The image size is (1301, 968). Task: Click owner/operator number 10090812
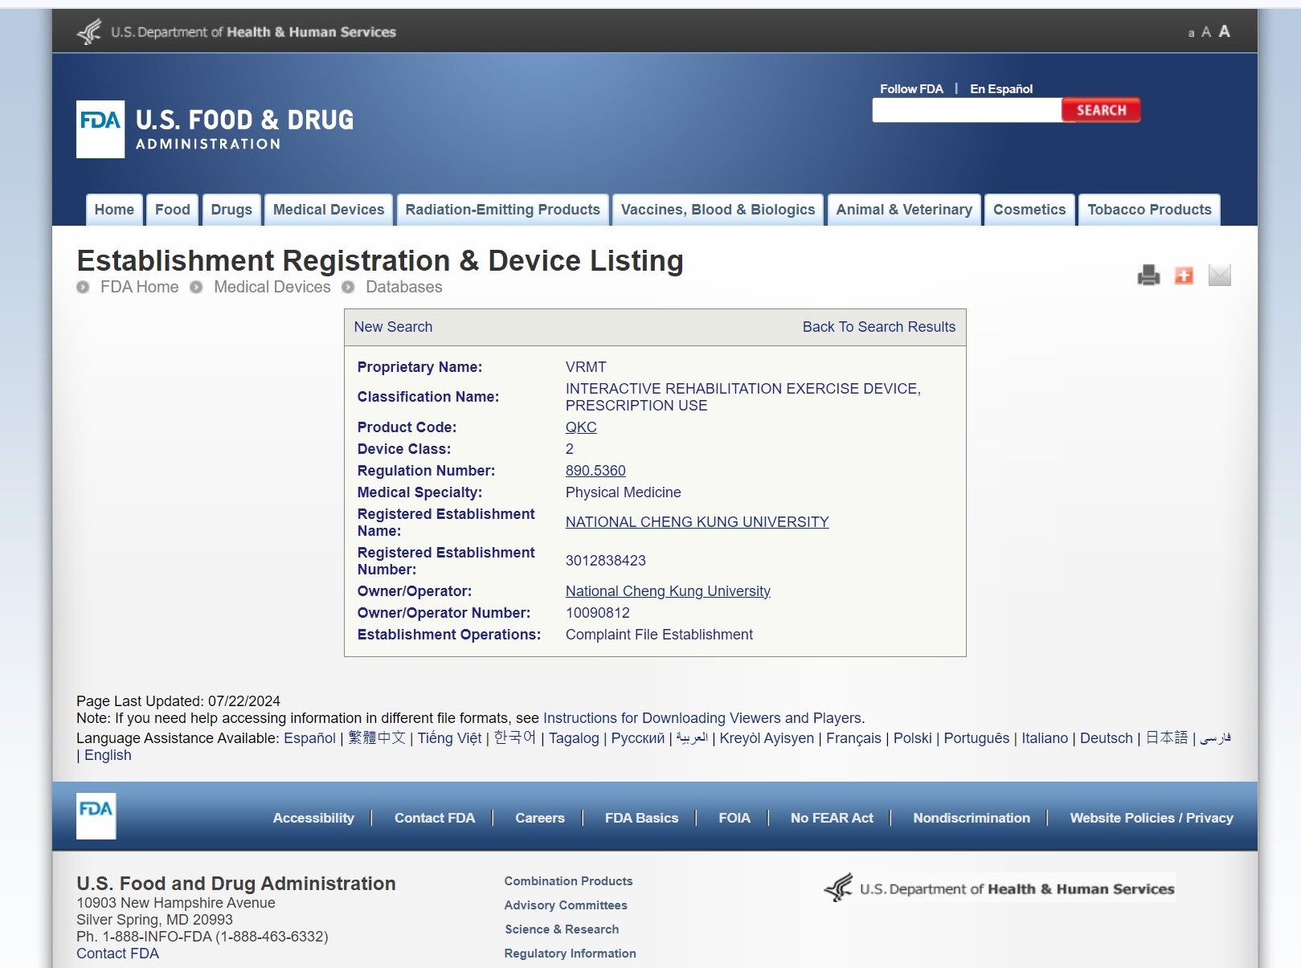(598, 613)
